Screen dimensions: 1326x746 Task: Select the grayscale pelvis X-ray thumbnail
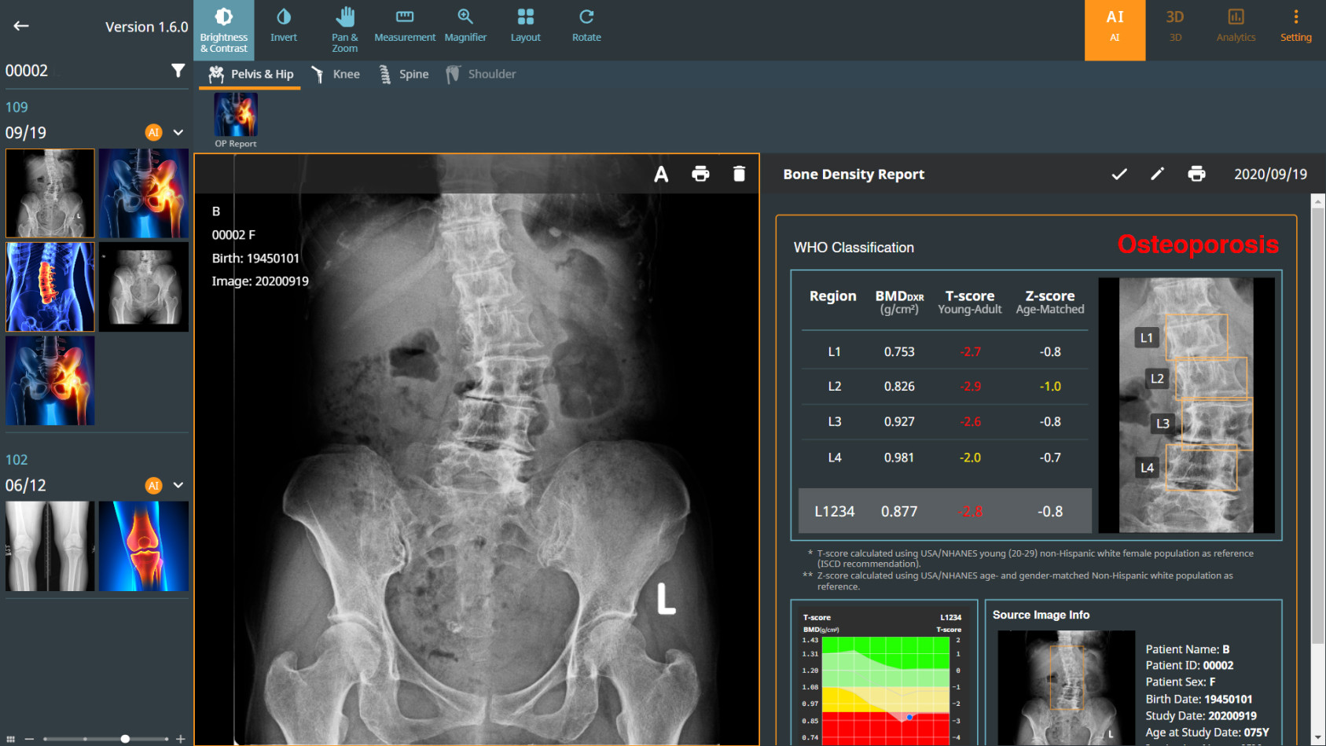(144, 287)
